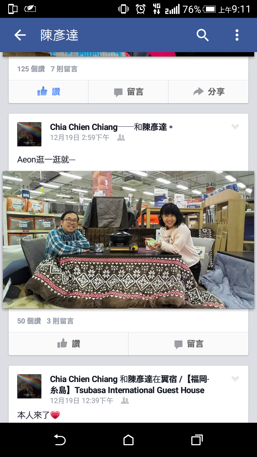Expand options chevron on Aeon post
Image resolution: width=257 pixels, height=457 pixels.
[235, 127]
